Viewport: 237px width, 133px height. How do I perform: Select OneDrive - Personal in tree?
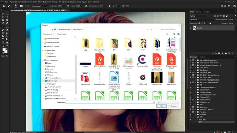tap(53, 47)
